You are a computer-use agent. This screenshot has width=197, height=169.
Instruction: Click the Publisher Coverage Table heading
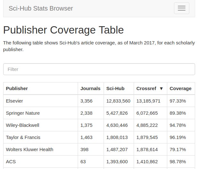(63, 30)
